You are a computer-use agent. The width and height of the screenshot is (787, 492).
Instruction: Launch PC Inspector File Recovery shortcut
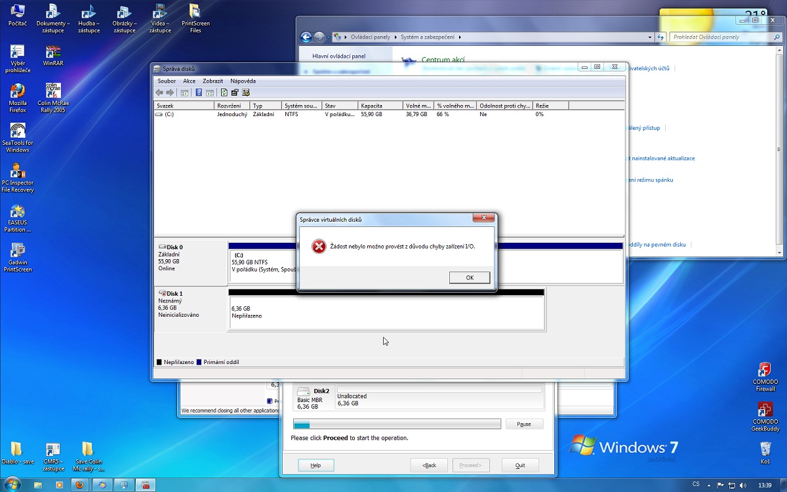[18, 177]
